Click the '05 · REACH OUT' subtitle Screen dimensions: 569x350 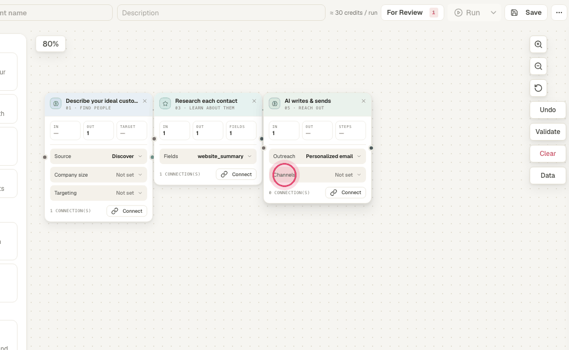click(304, 108)
